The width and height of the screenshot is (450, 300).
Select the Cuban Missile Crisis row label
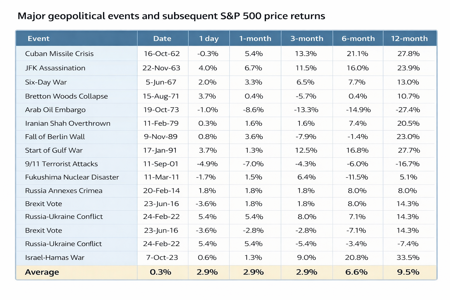click(59, 54)
